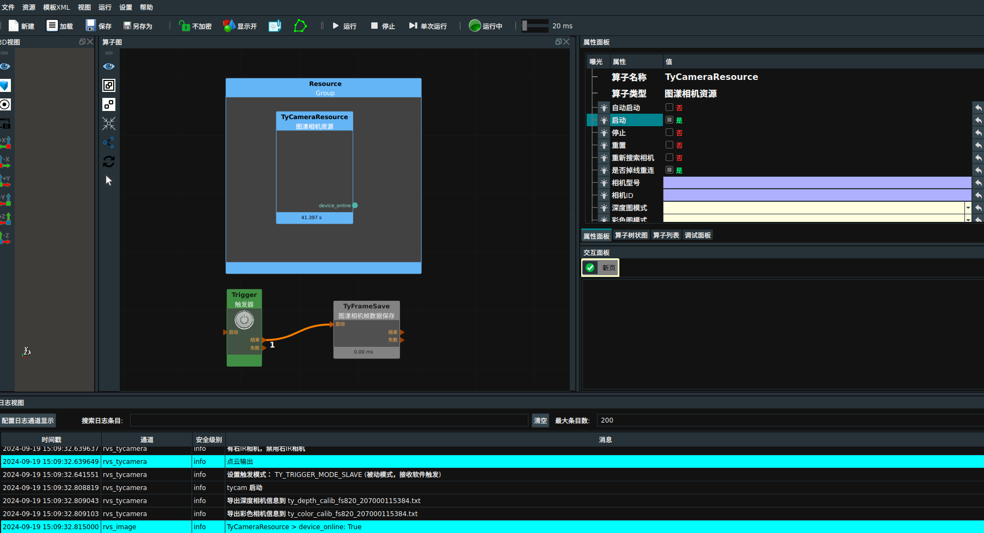Screen dimensions: 984x533
Task: Click the 清空 log clear button
Action: [x=540, y=420]
